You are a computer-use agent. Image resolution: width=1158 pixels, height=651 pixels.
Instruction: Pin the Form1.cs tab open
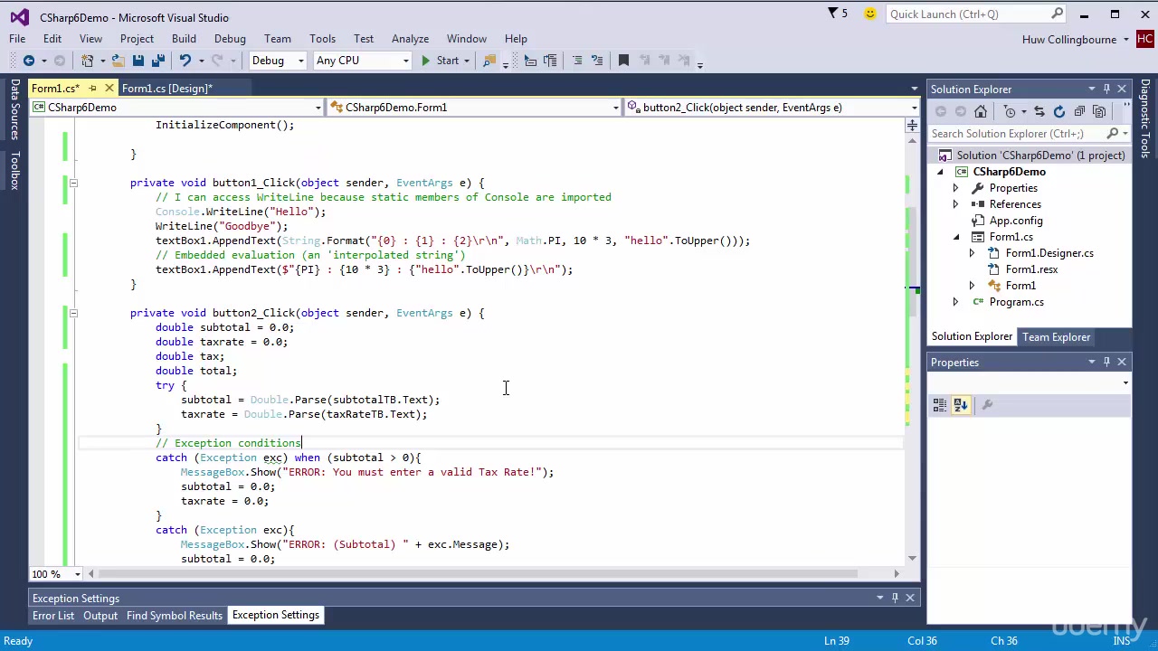coord(92,89)
